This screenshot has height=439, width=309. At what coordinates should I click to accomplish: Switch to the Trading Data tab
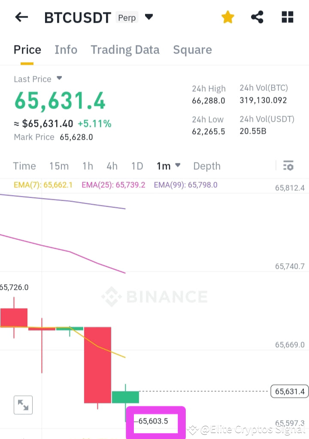click(x=125, y=50)
